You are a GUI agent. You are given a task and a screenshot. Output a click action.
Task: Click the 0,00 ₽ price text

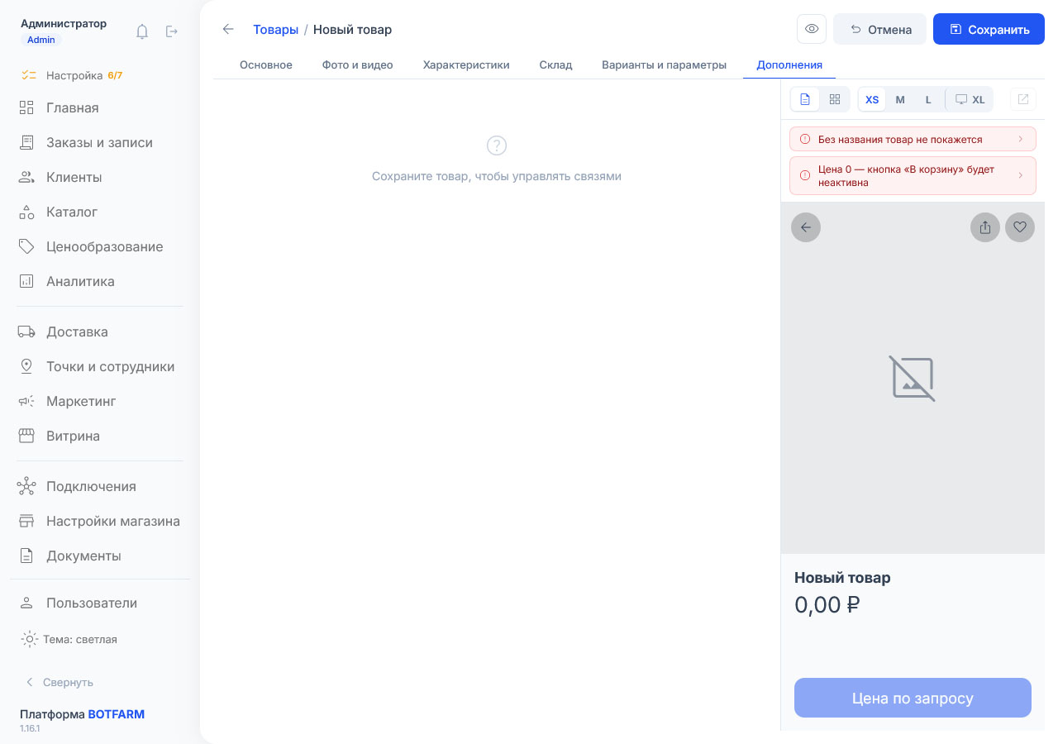(827, 605)
